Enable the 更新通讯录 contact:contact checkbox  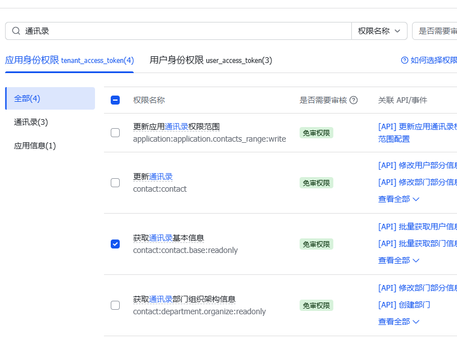[x=115, y=183]
